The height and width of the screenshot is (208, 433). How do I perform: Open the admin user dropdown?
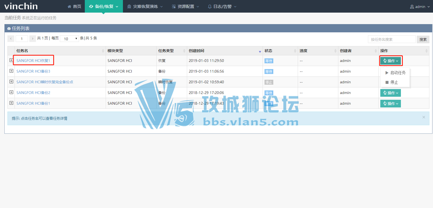pos(420,7)
